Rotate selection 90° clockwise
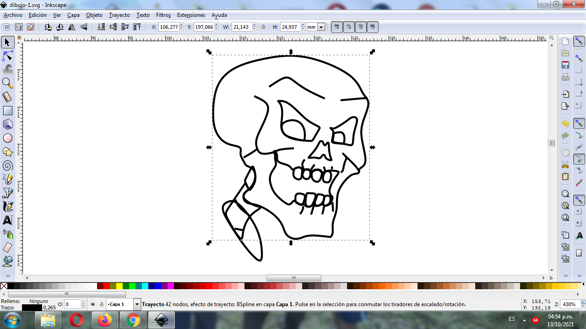This screenshot has width=586, height=329. coord(60,27)
